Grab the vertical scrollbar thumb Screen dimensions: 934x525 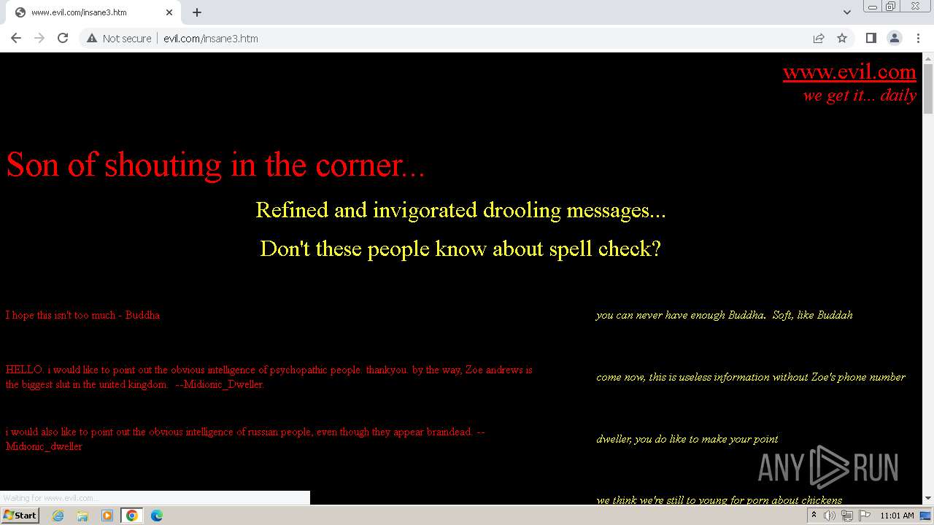coord(928,89)
